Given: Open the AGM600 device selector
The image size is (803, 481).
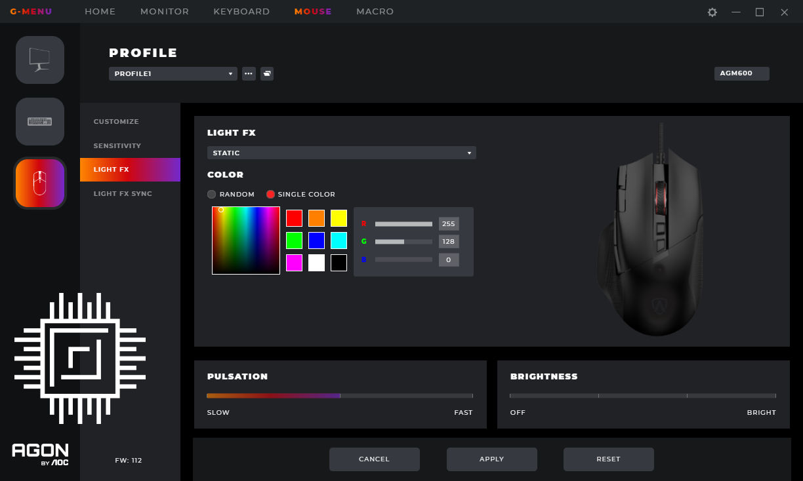Looking at the screenshot, I should [741, 73].
